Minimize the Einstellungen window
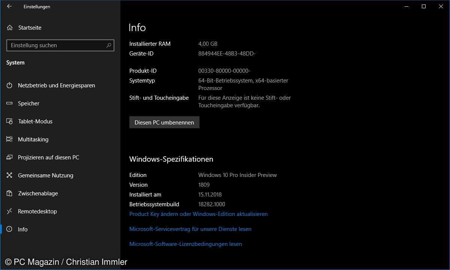The image size is (450, 270). (x=406, y=6)
